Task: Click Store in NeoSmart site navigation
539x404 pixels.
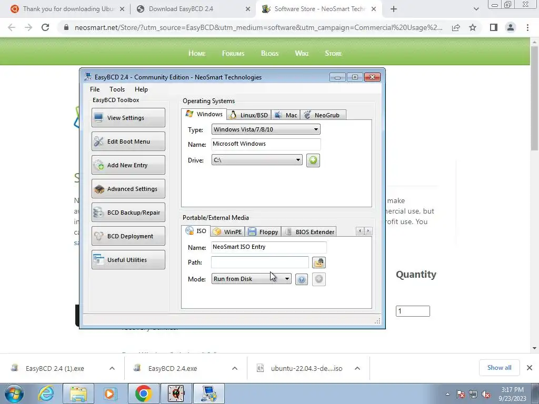Action: point(333,53)
